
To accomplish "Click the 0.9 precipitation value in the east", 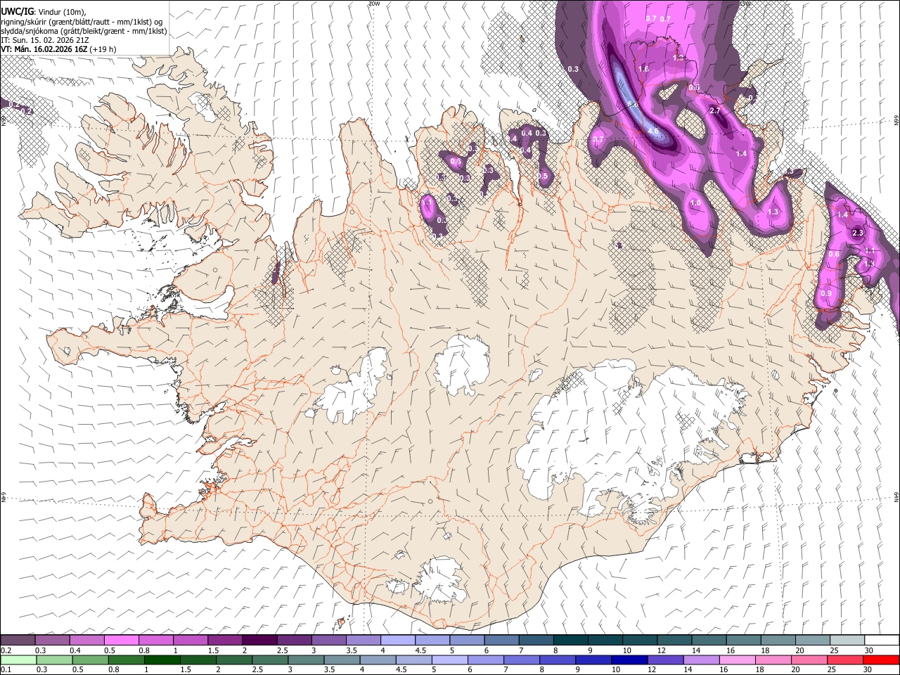I will pyautogui.click(x=826, y=293).
